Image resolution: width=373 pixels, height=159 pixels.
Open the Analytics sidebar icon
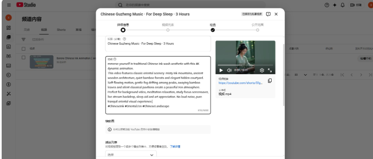pyautogui.click(x=8, y=46)
